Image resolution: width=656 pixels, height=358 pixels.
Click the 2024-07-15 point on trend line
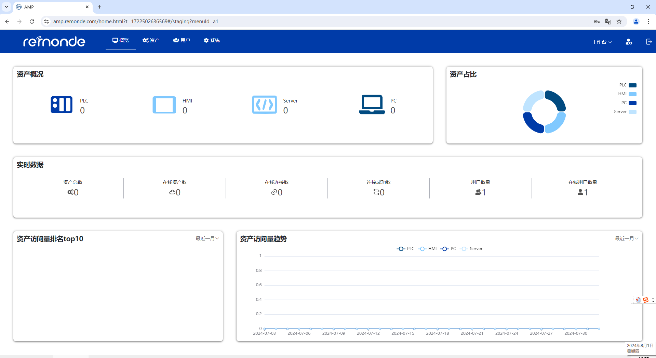coord(403,329)
